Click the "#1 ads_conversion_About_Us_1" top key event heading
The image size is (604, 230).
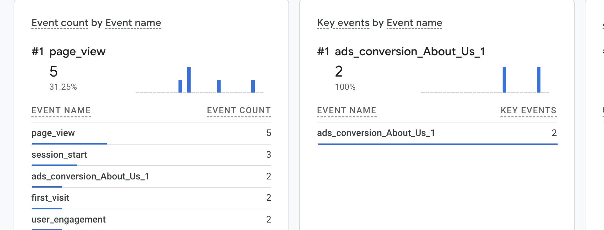point(401,52)
